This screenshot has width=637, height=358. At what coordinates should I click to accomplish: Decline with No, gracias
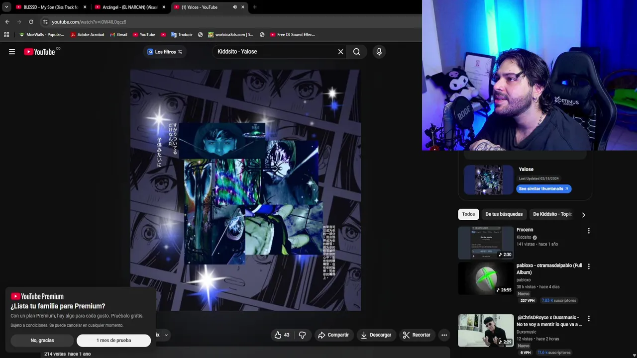tap(42, 341)
